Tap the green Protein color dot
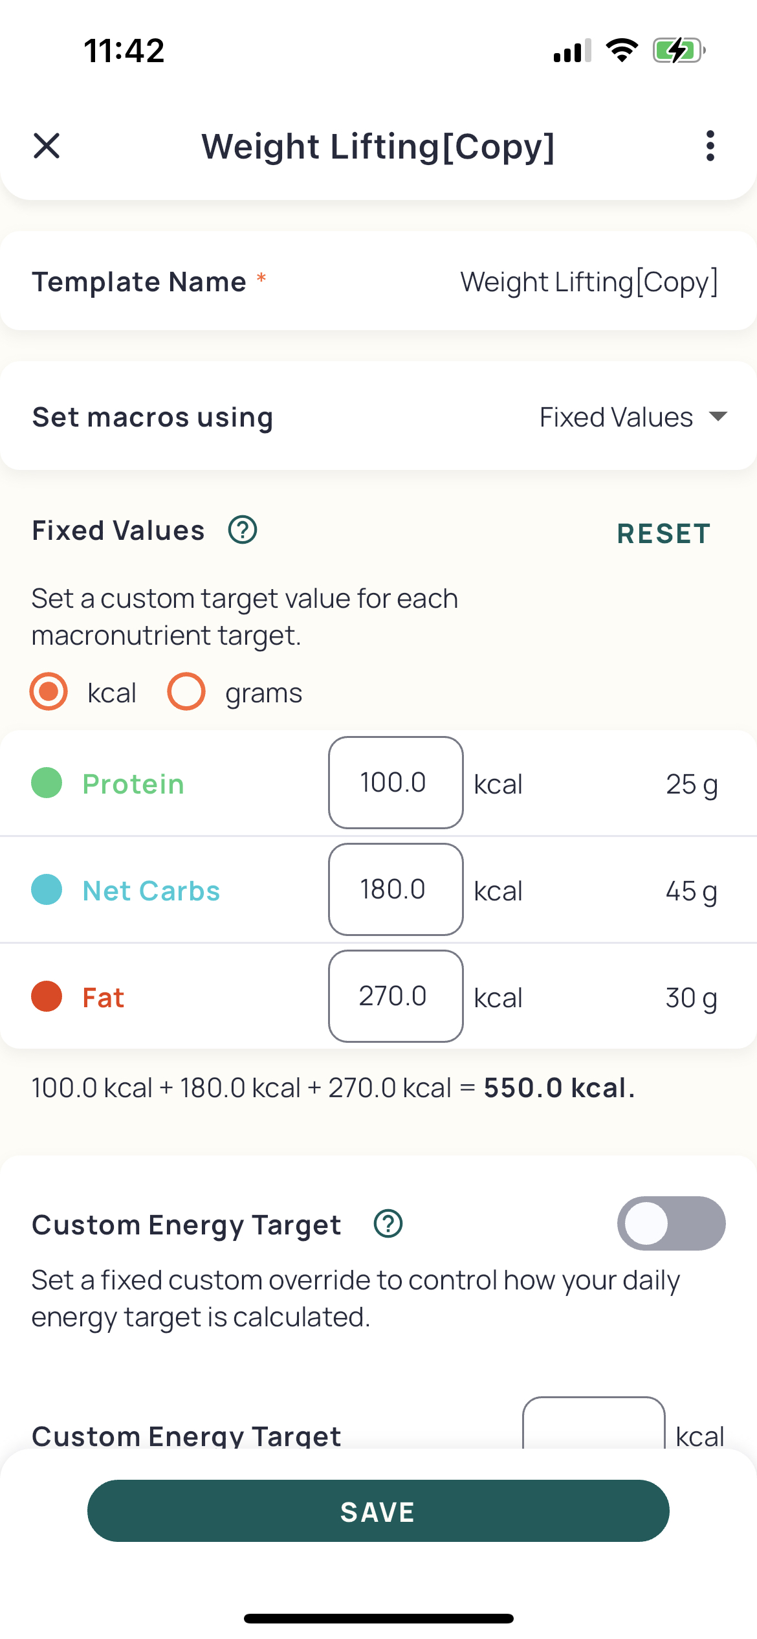The width and height of the screenshot is (757, 1639). (47, 783)
